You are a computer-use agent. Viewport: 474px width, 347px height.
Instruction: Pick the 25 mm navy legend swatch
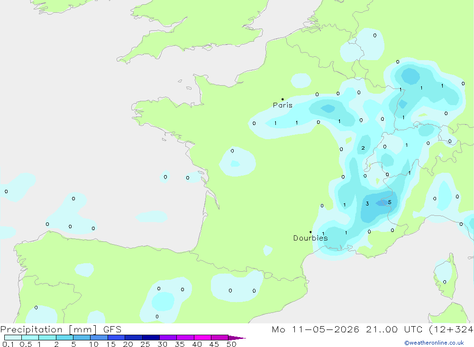click(x=151, y=338)
